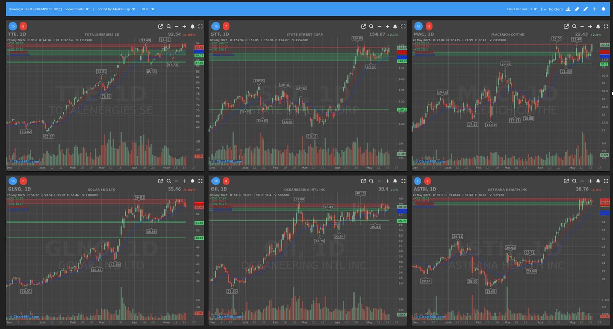Open TTE chart in a new window

click(x=161, y=26)
